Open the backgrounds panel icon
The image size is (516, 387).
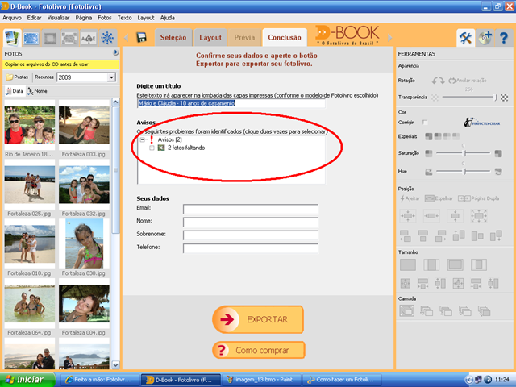point(31,38)
